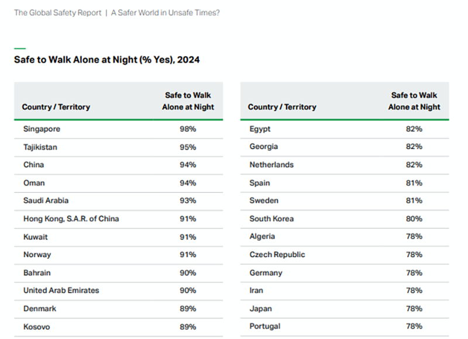The height and width of the screenshot is (339, 468).
Task: Select the Algeria country cell
Action: pos(262,237)
